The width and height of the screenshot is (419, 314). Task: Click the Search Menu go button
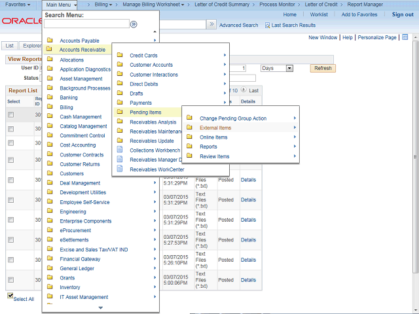click(x=134, y=24)
